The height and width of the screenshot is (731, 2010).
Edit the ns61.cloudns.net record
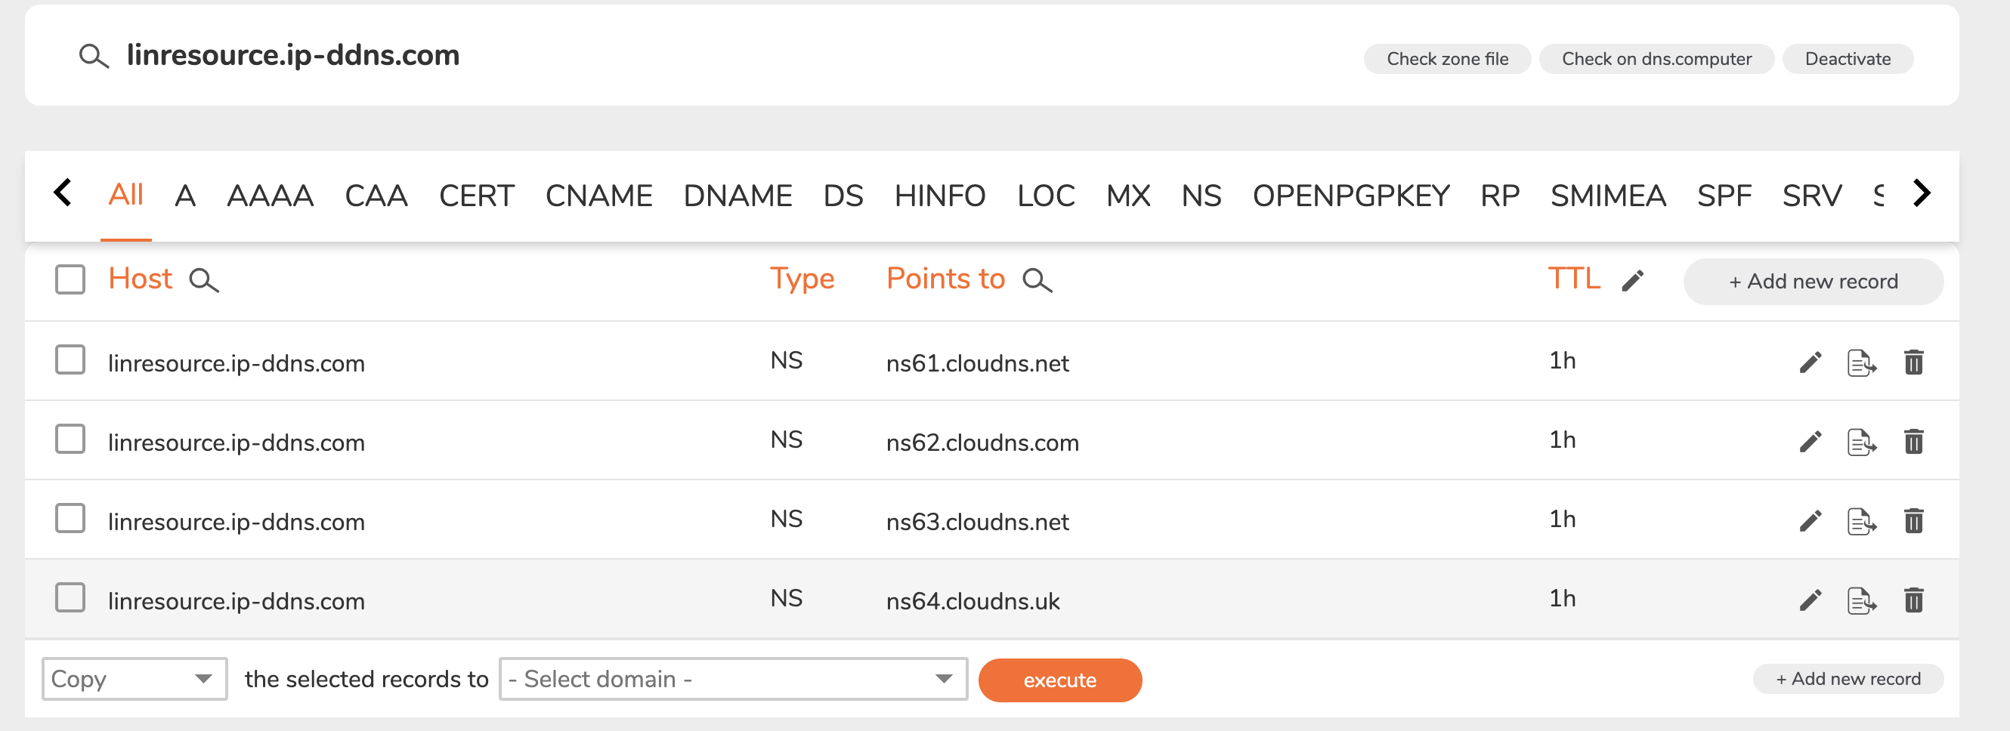(1811, 362)
